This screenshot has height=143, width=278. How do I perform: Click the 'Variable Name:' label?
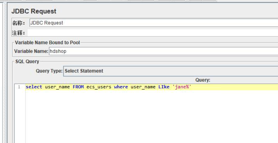pyautogui.click(x=31, y=51)
